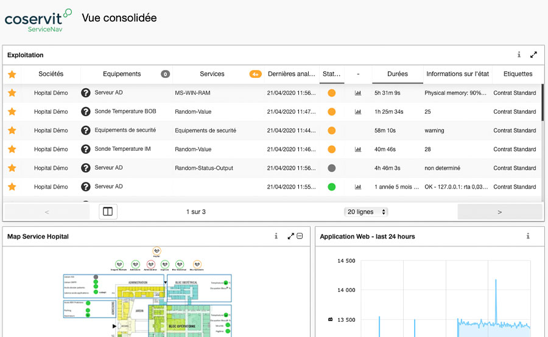Sort by Services column header
Viewport: 548px width, 337px height.
coord(212,74)
